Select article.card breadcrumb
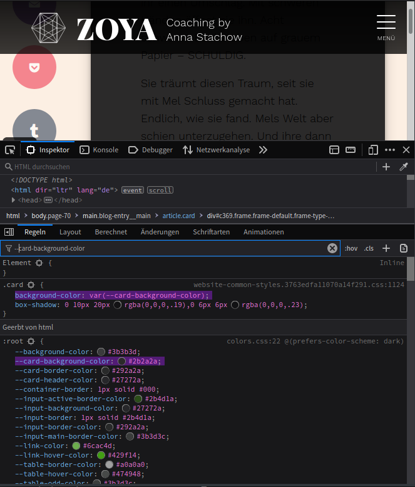The height and width of the screenshot is (487, 415). click(178, 216)
